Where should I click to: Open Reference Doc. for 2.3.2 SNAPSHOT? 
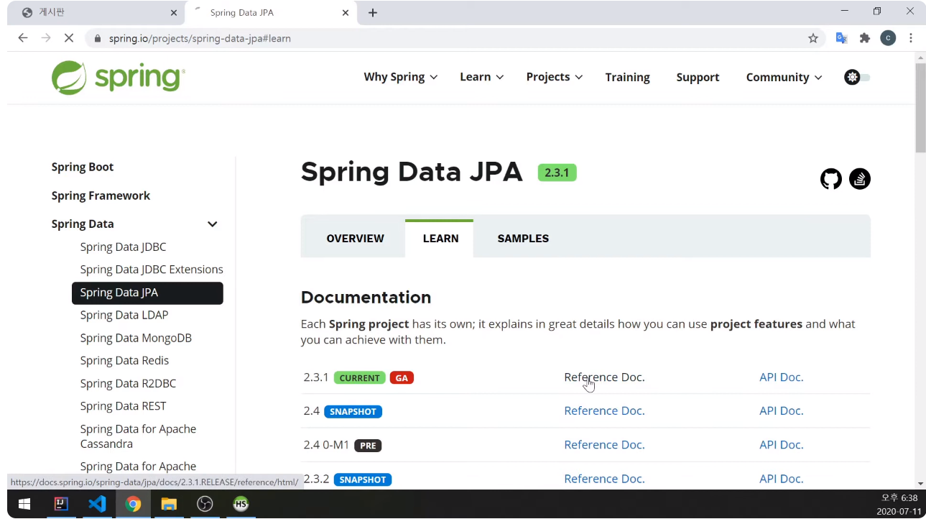[604, 479]
